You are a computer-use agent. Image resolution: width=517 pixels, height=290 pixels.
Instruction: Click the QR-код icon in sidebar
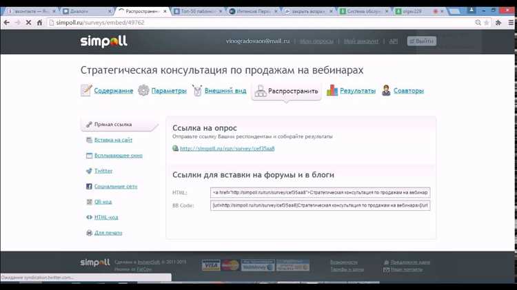pos(89,202)
